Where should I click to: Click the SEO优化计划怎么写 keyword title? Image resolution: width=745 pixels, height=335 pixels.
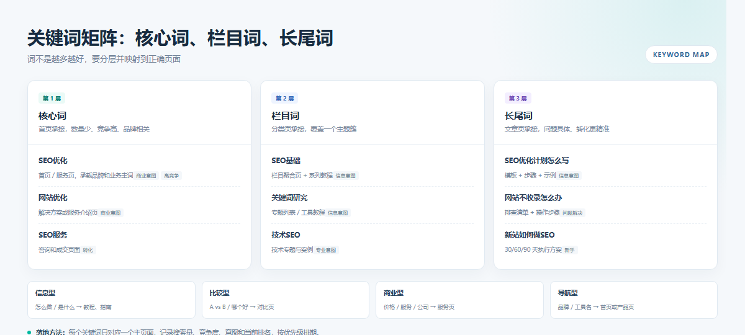(x=536, y=161)
